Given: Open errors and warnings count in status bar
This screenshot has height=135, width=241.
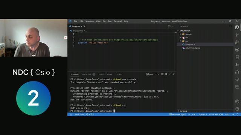Looking at the screenshot, I should (90, 114).
